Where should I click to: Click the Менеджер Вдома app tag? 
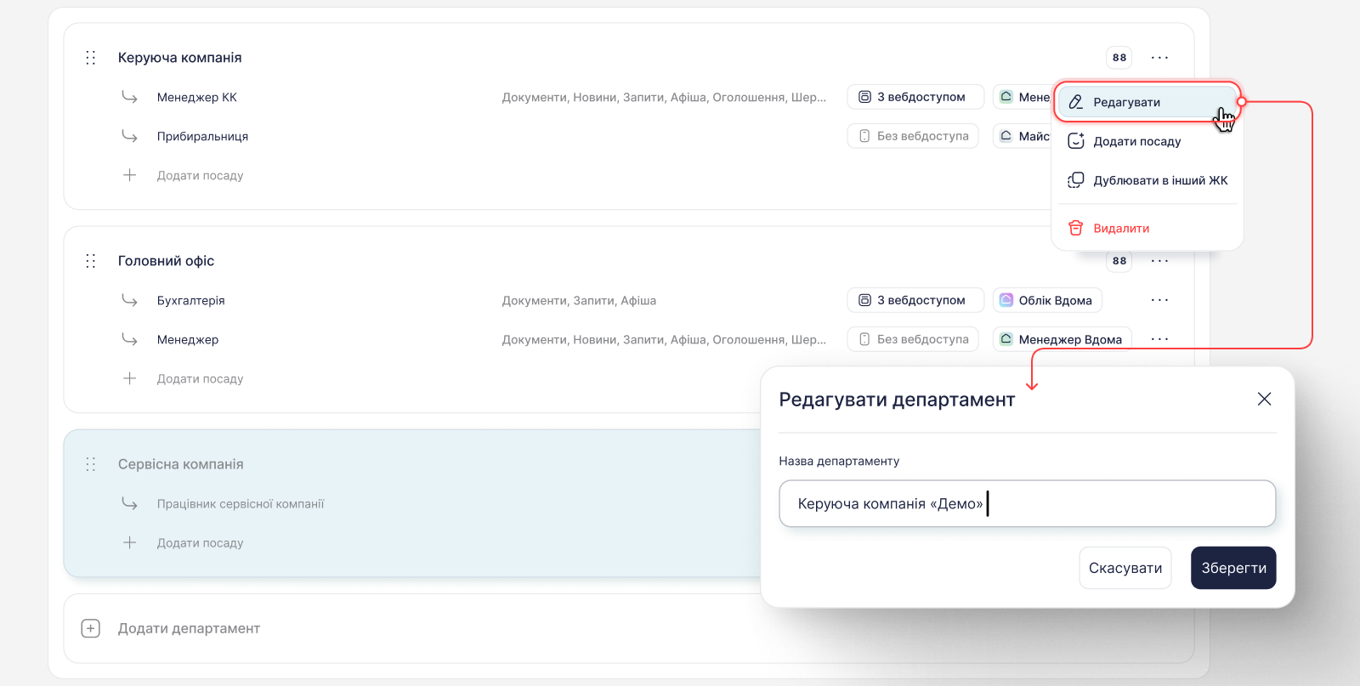1062,339
